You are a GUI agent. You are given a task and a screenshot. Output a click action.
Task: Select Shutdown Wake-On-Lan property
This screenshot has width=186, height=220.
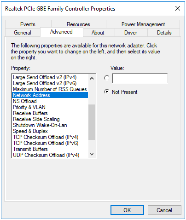[x=50, y=125]
